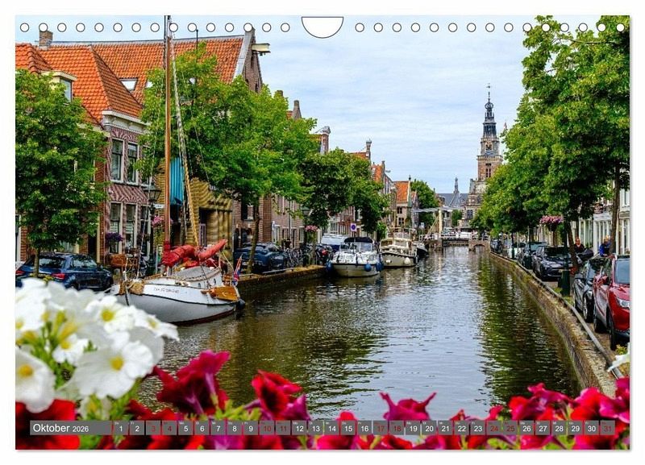Pick day 21 in the date row
This screenshot has height=465, width=645.
tap(446, 428)
